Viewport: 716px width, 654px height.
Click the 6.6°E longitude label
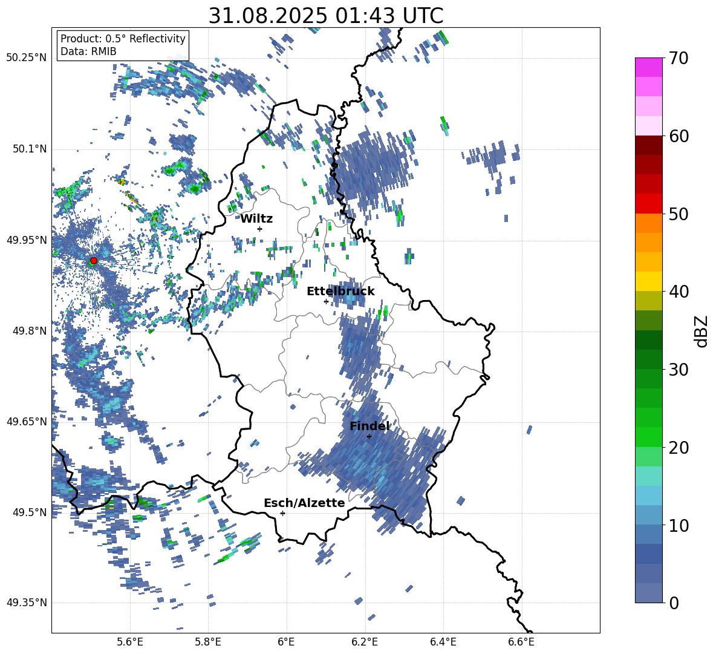tap(521, 642)
